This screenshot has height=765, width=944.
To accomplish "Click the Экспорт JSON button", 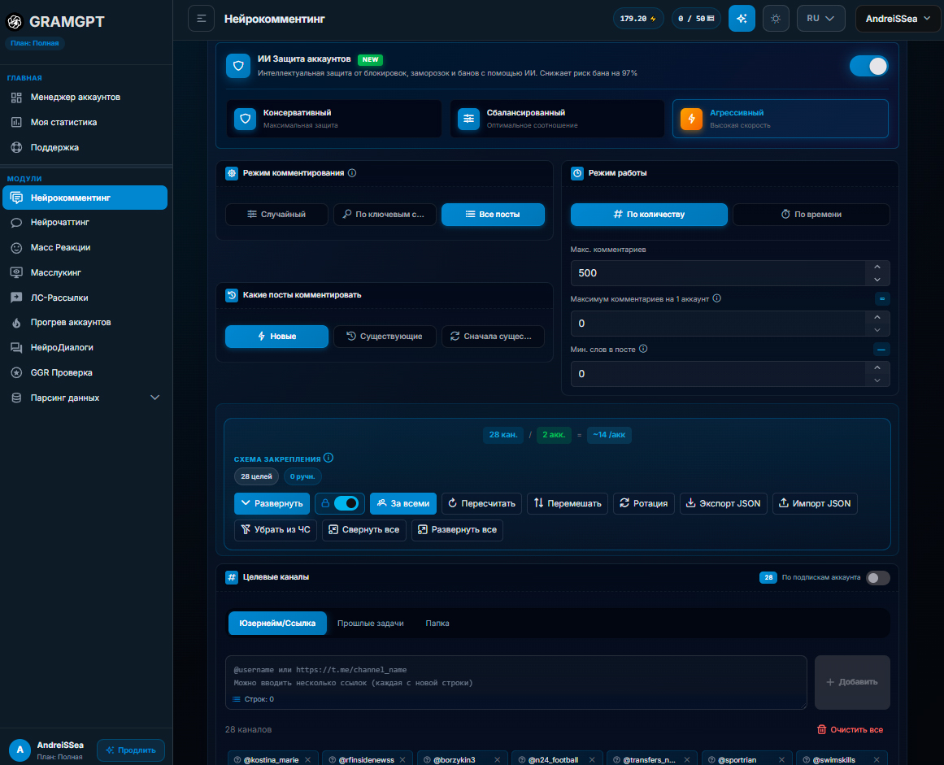I will point(723,504).
